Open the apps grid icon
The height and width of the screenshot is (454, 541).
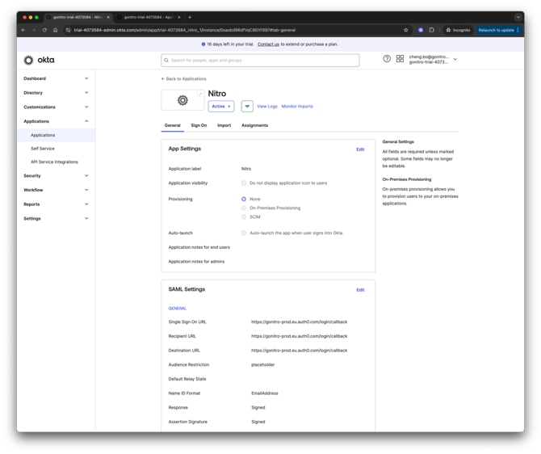click(x=400, y=59)
